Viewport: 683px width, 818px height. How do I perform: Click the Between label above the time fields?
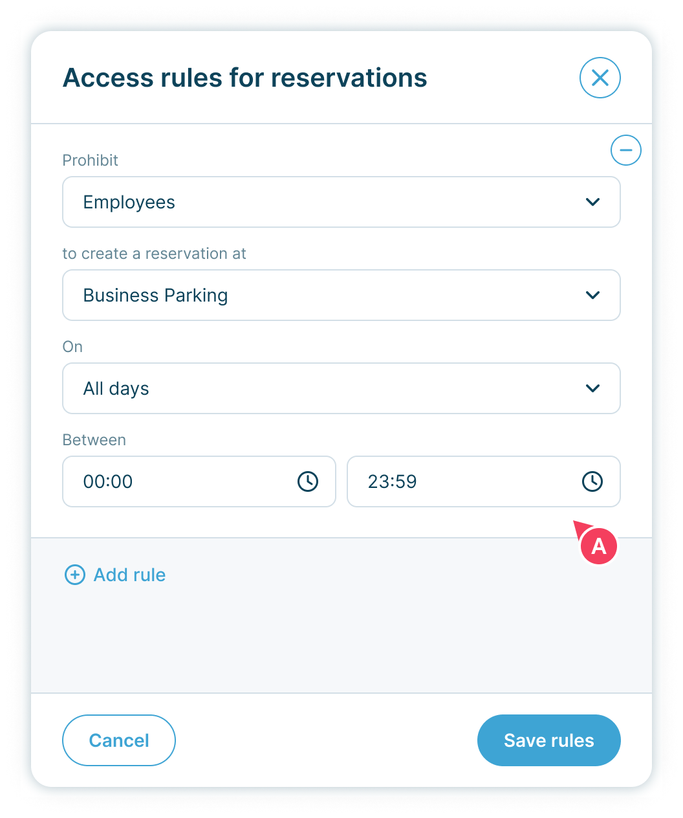point(94,440)
